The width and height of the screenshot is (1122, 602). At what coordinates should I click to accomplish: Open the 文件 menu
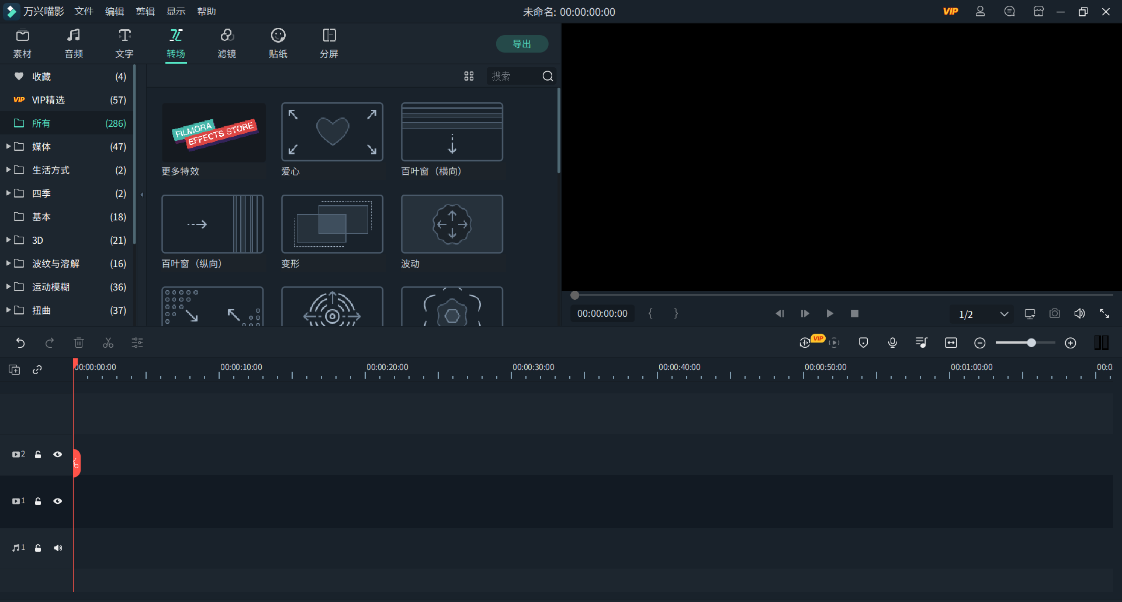pyautogui.click(x=84, y=12)
